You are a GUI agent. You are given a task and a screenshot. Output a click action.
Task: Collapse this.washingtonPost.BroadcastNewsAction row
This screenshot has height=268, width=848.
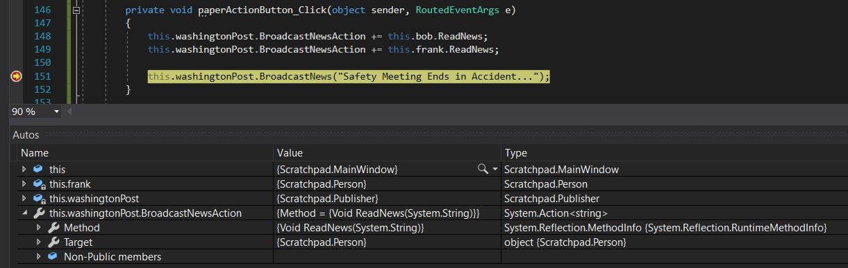[x=25, y=213]
